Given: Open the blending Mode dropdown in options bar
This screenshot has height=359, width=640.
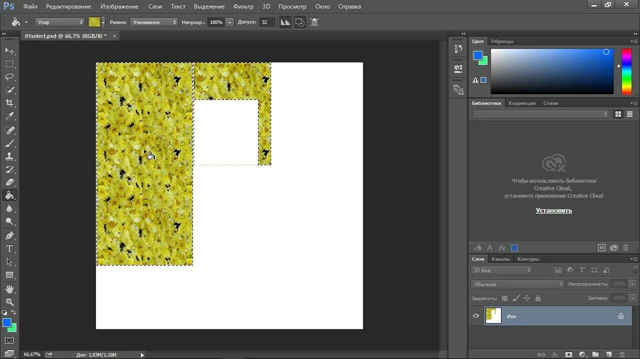Looking at the screenshot, I should [x=153, y=21].
